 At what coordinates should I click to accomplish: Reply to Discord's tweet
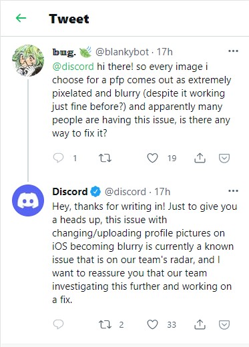59,324
